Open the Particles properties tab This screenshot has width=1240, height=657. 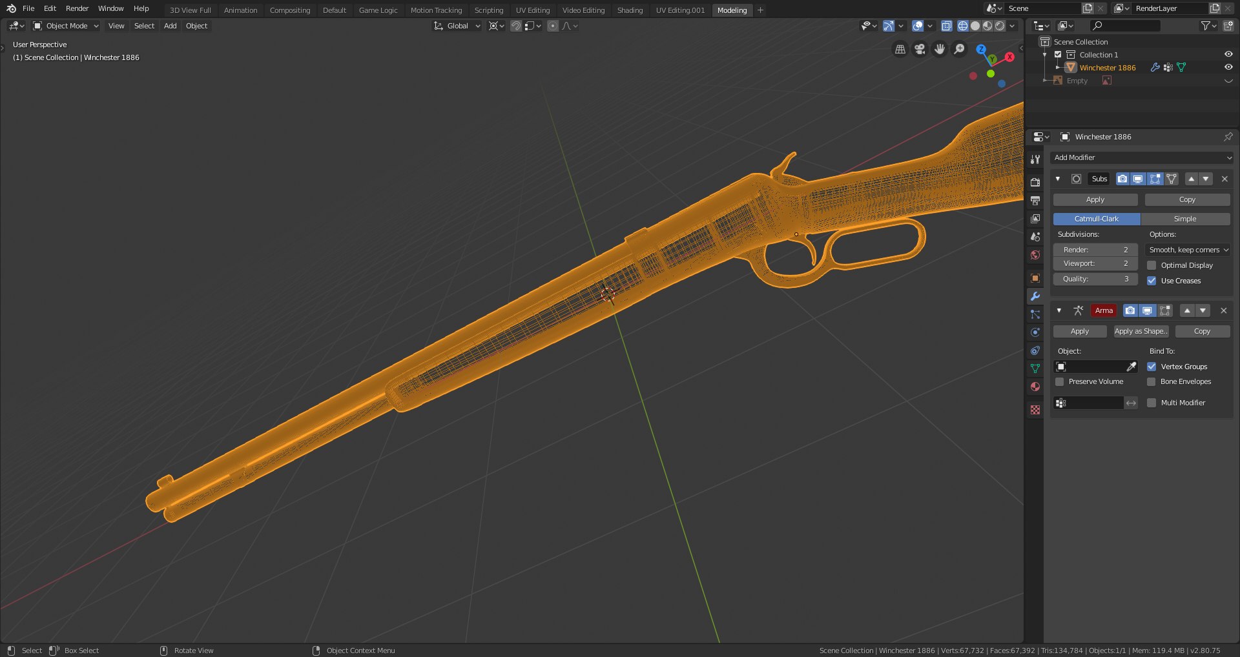coord(1035,314)
